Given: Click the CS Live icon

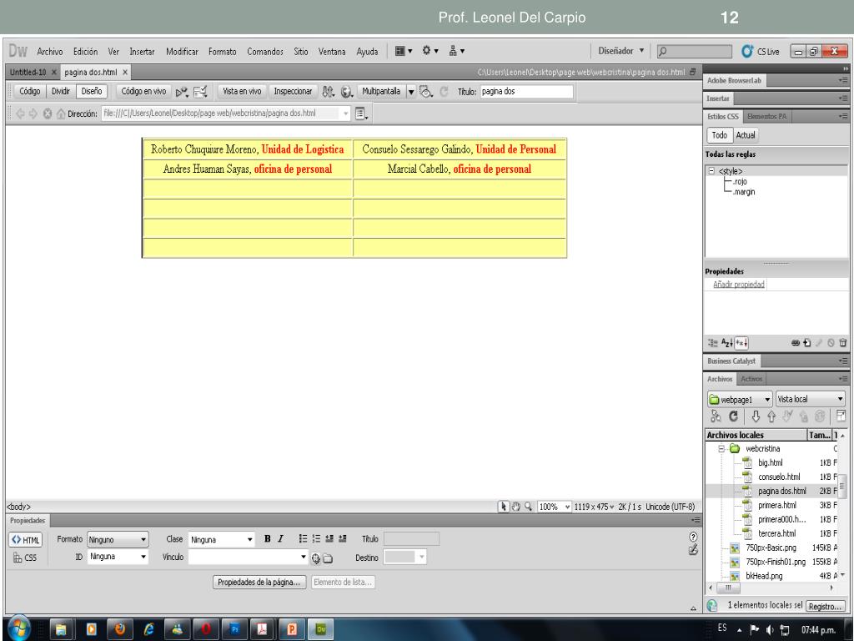Looking at the screenshot, I should pos(748,51).
